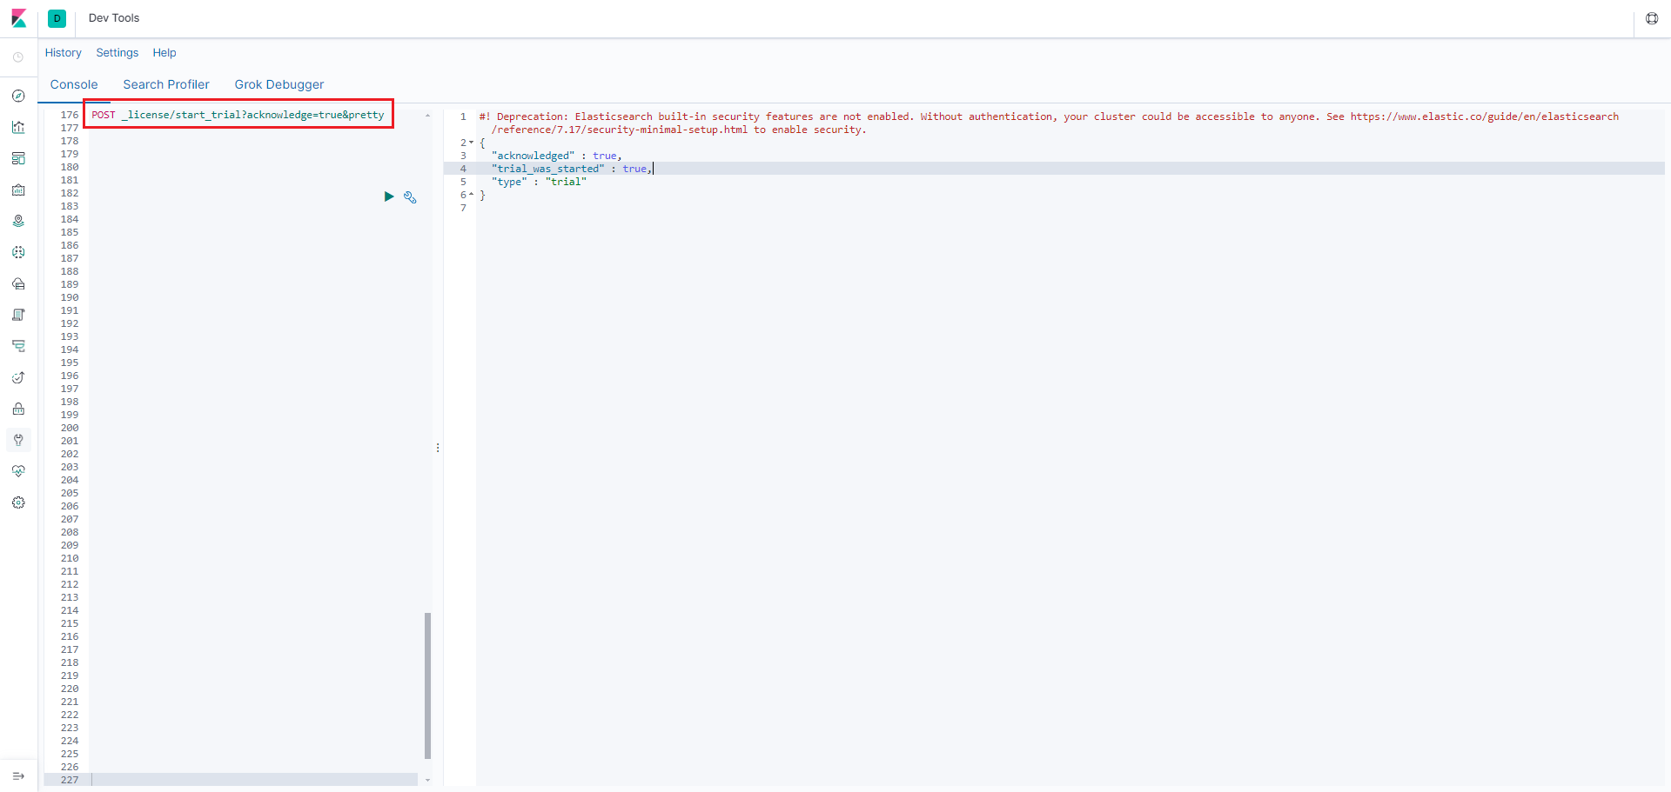Open the Recently viewed clock icon

point(18,57)
